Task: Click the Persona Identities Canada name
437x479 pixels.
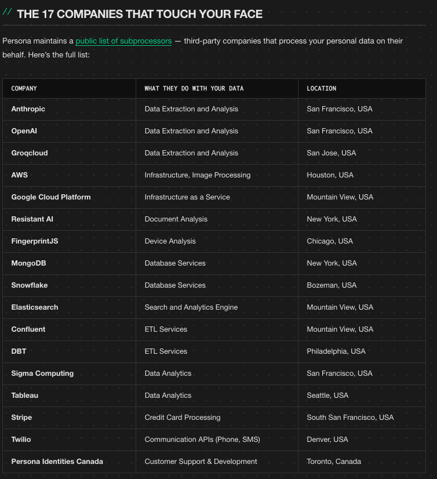Action: coord(57,462)
